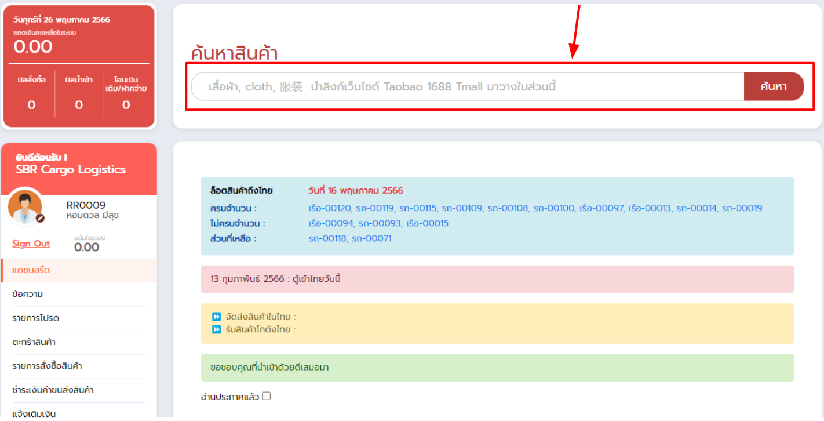Image resolution: width=824 pixels, height=421 pixels.
Task: Go to ข้อความ in the sidebar
Action: [28, 295]
